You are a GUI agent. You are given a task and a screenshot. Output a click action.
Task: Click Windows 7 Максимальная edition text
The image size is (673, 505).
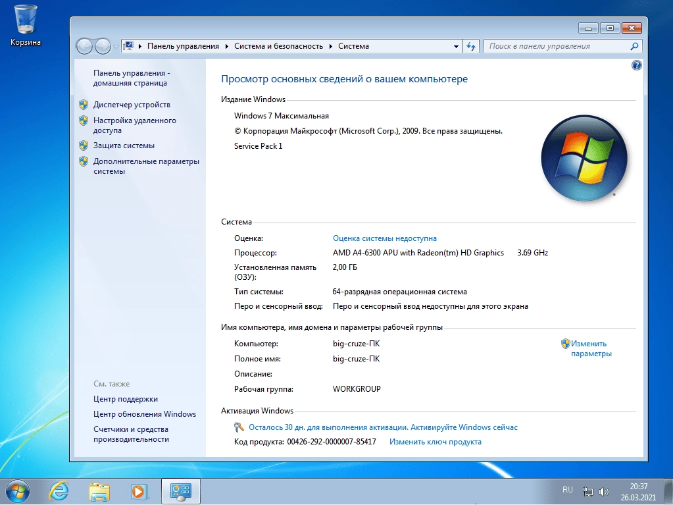(282, 116)
